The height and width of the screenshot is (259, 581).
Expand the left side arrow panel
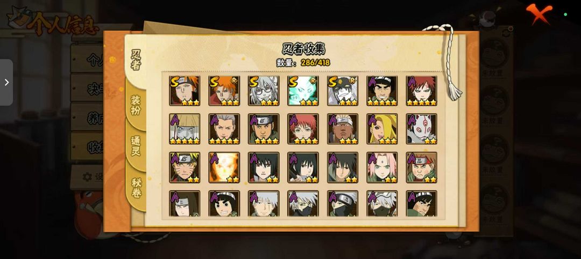click(x=6, y=82)
